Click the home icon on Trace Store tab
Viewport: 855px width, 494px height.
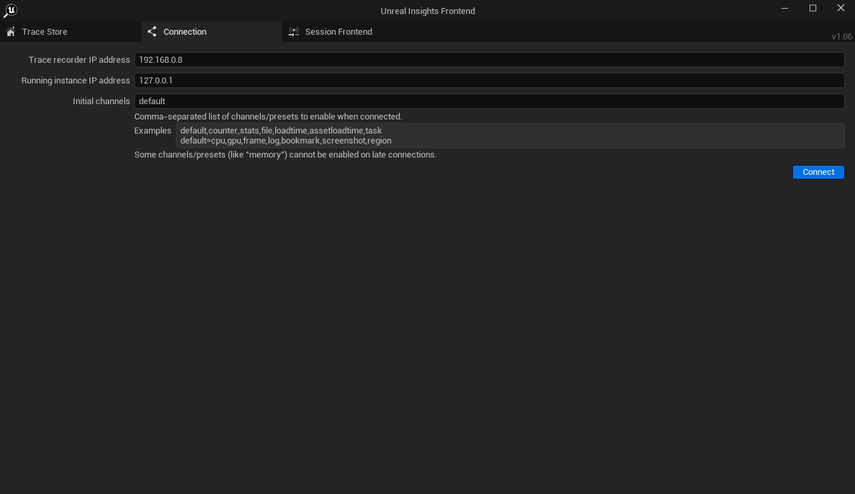(x=11, y=32)
